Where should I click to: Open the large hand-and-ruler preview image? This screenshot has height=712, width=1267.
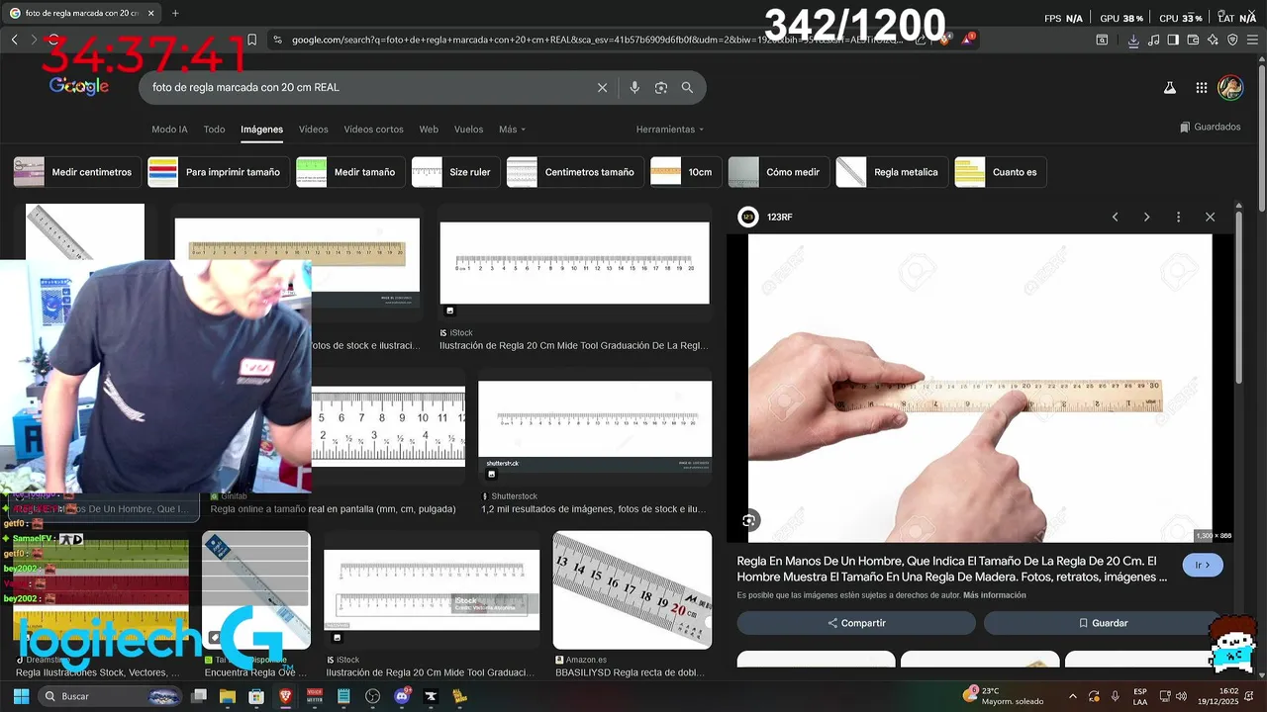click(x=979, y=388)
